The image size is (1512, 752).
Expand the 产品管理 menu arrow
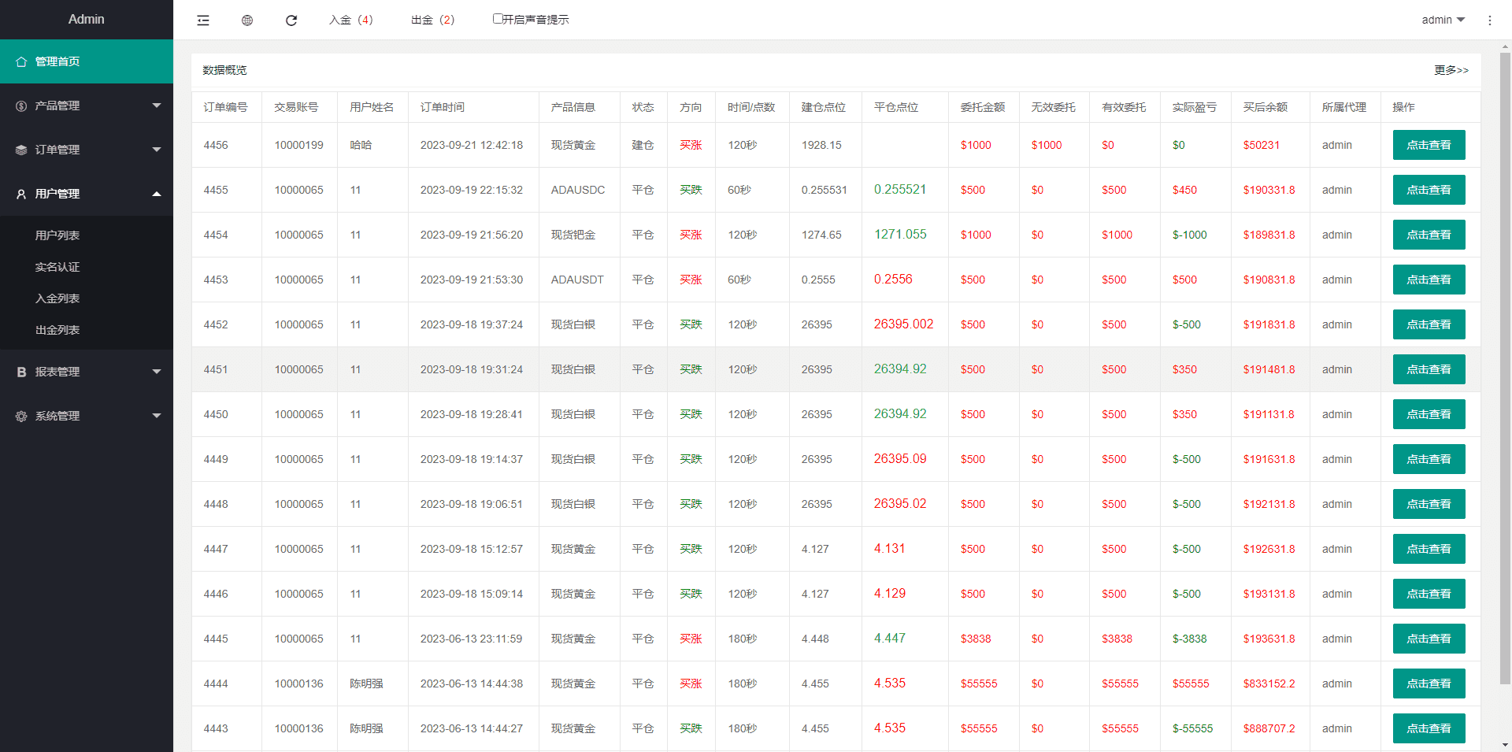[157, 106]
